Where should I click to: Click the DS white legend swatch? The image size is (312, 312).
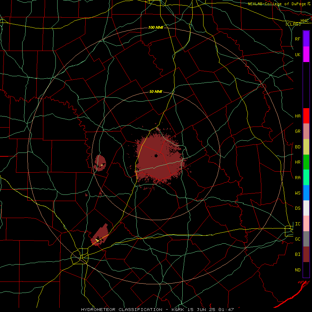(306, 208)
